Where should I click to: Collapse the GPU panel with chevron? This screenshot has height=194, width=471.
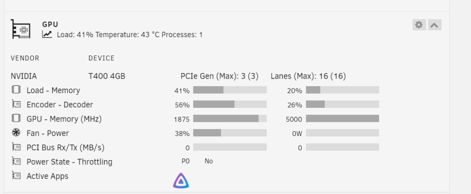click(x=434, y=24)
